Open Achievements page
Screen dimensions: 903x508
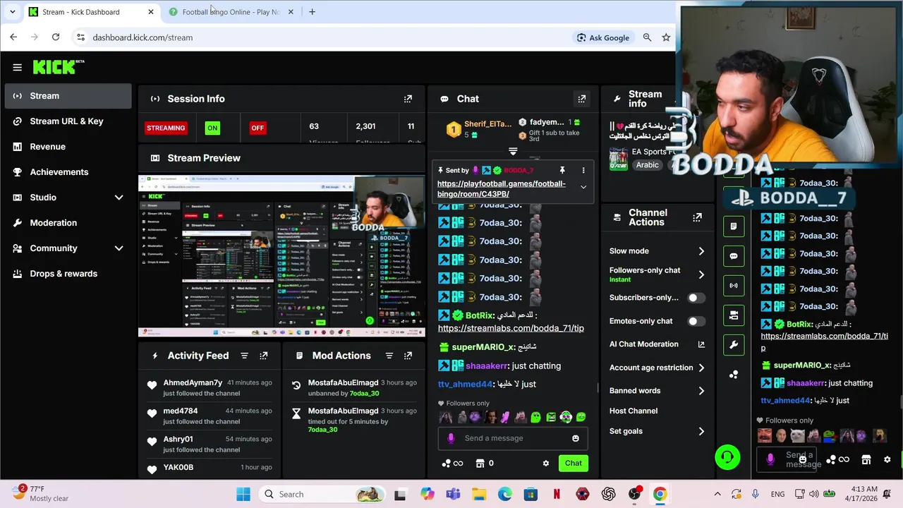click(x=68, y=172)
